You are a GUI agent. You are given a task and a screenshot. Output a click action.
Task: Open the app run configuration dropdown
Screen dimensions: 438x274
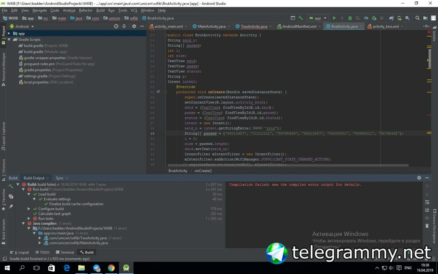tap(318, 18)
